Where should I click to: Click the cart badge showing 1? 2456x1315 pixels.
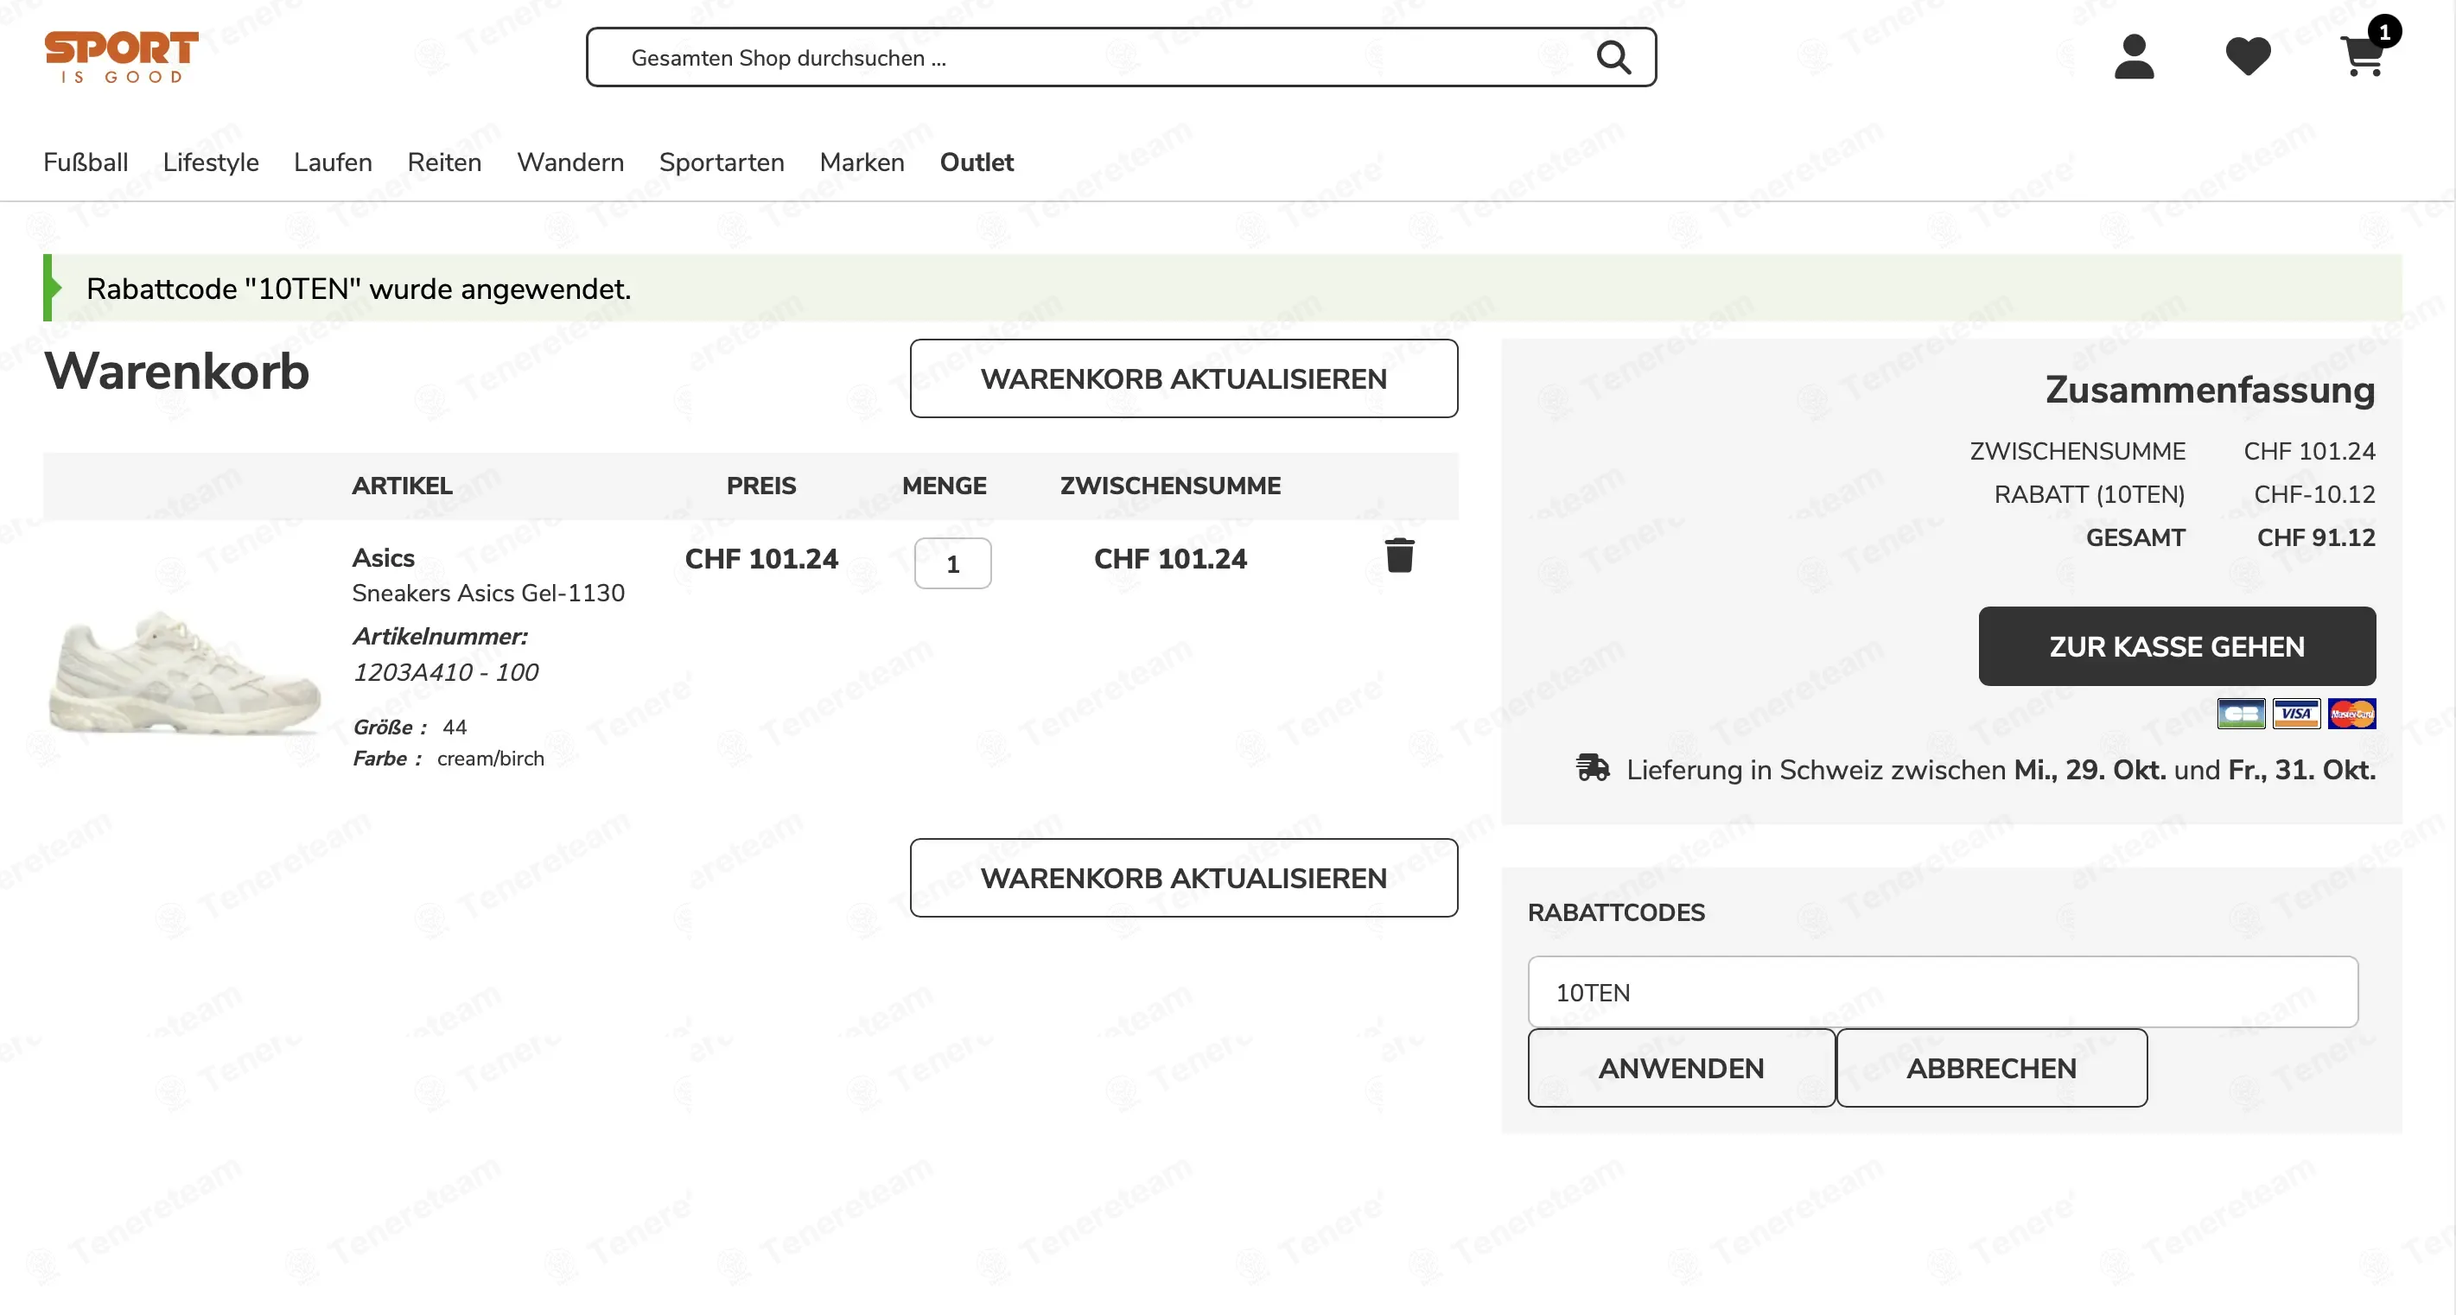(2383, 31)
